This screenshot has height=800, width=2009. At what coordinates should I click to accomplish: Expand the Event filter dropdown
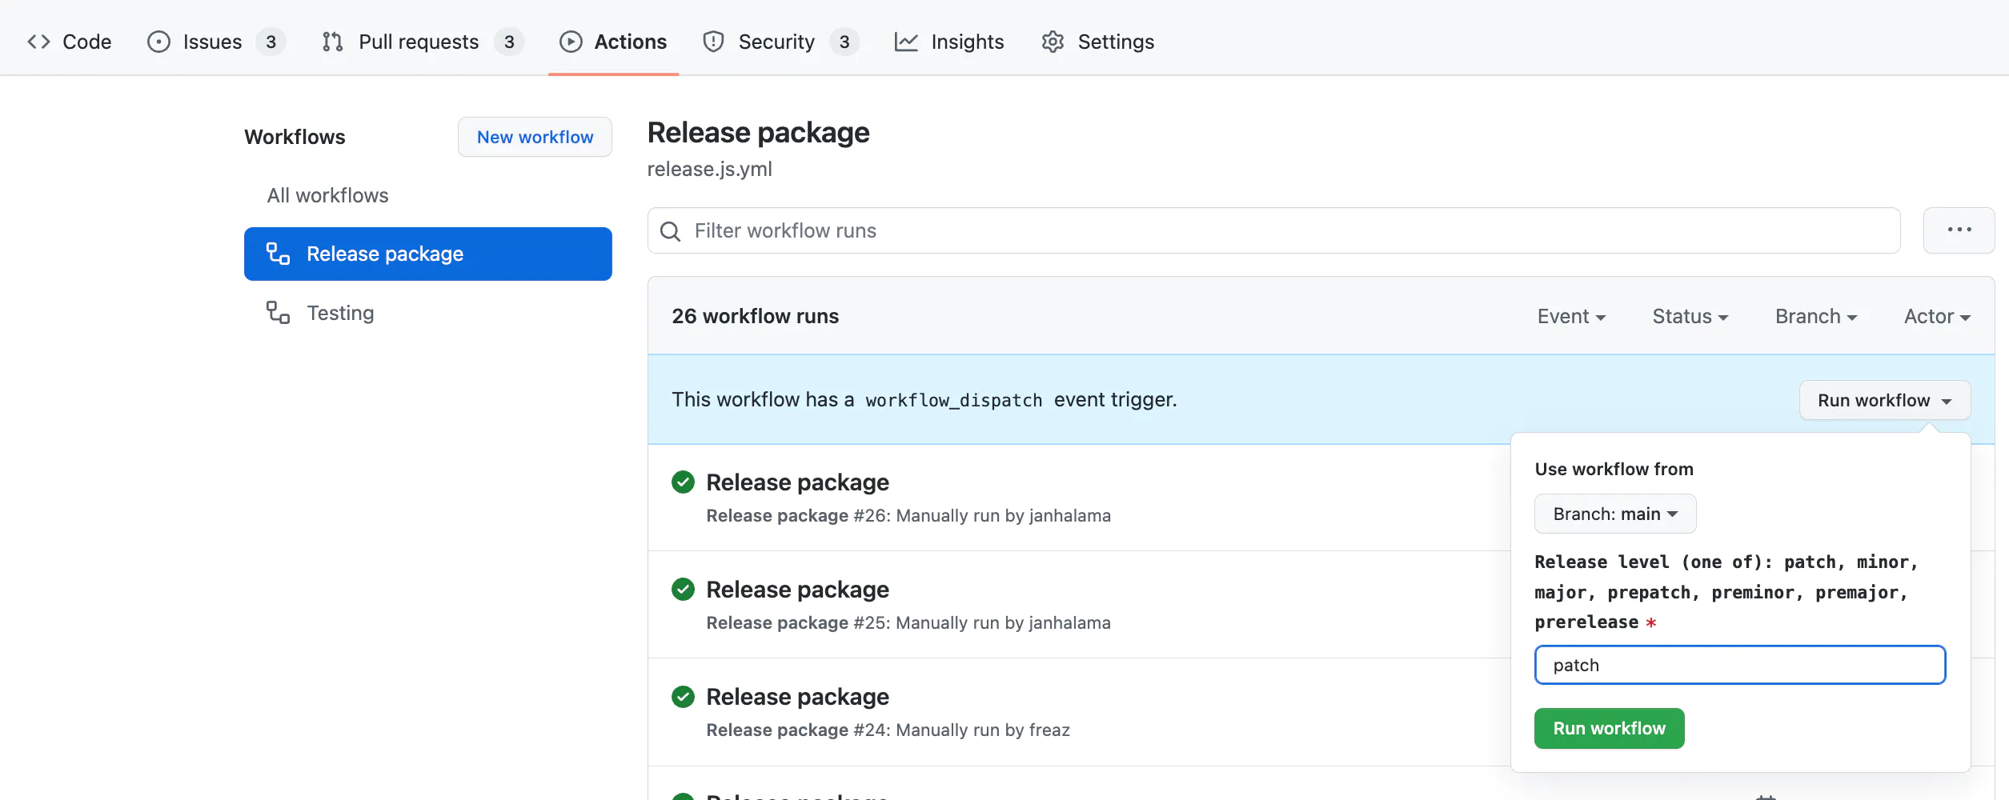pos(1571,316)
